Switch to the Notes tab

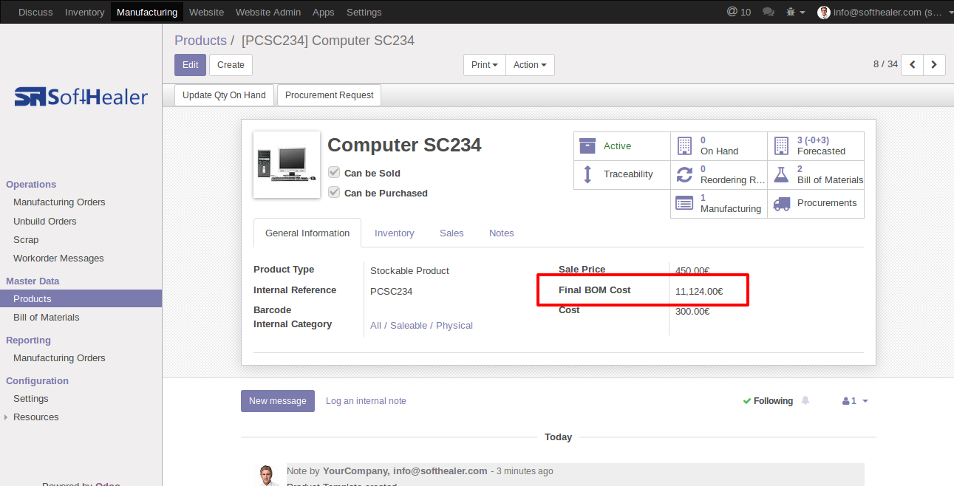click(x=501, y=233)
